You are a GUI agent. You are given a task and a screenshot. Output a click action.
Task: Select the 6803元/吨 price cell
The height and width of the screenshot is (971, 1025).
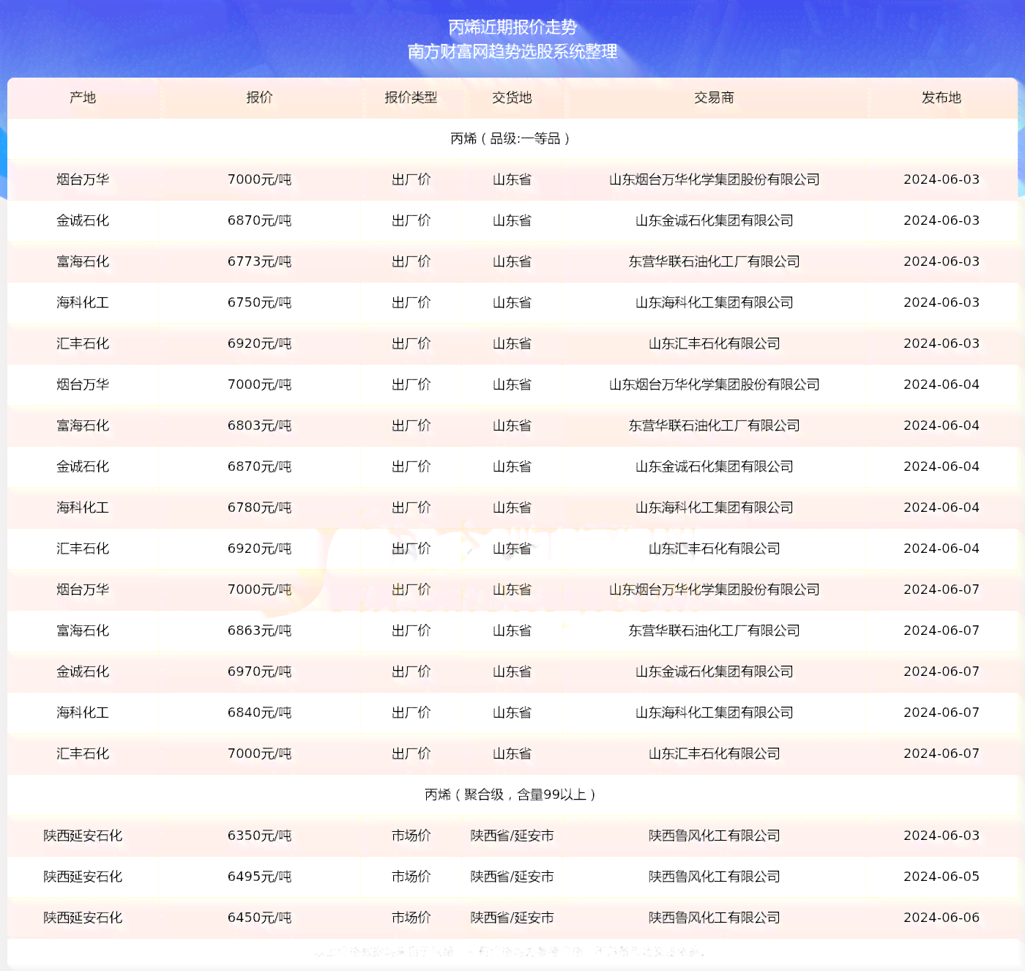click(x=259, y=425)
